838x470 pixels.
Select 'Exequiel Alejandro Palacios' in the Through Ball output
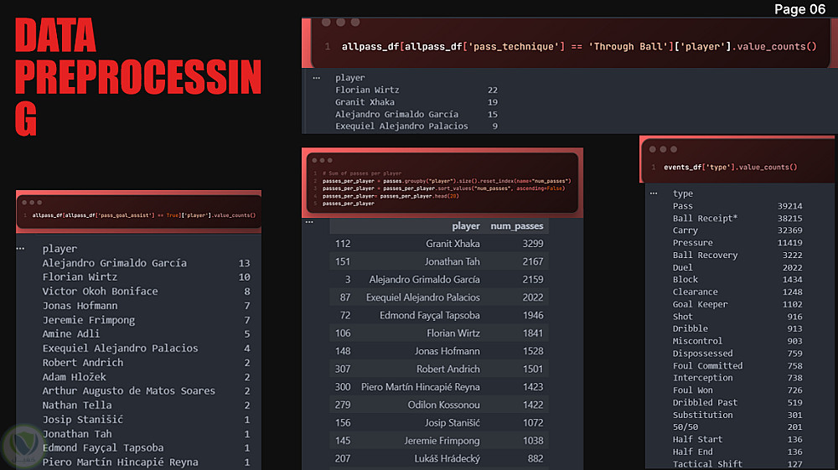pos(401,126)
